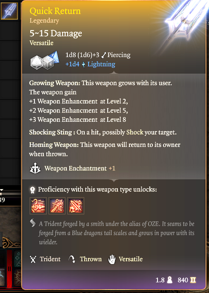This screenshot has width=209, height=293.
Task: Click the crossed weapons Trident icon
Action: pos(33,259)
